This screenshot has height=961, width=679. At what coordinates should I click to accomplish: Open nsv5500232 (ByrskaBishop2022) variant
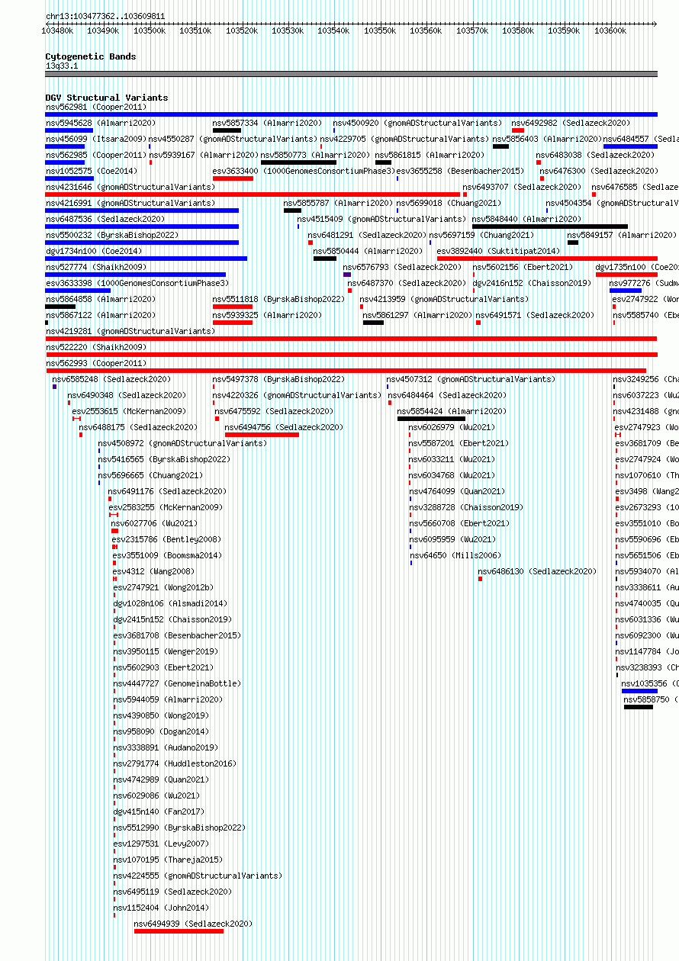[x=112, y=235]
